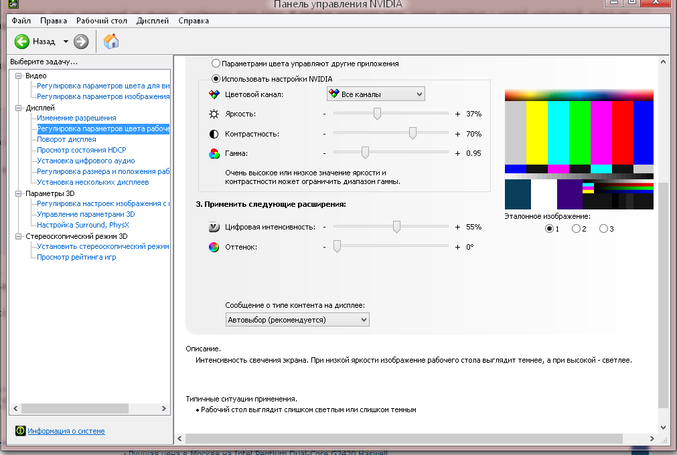Open 'Управление параметрами 3D' page
Viewport: 677px width, 455px height.
pyautogui.click(x=86, y=214)
